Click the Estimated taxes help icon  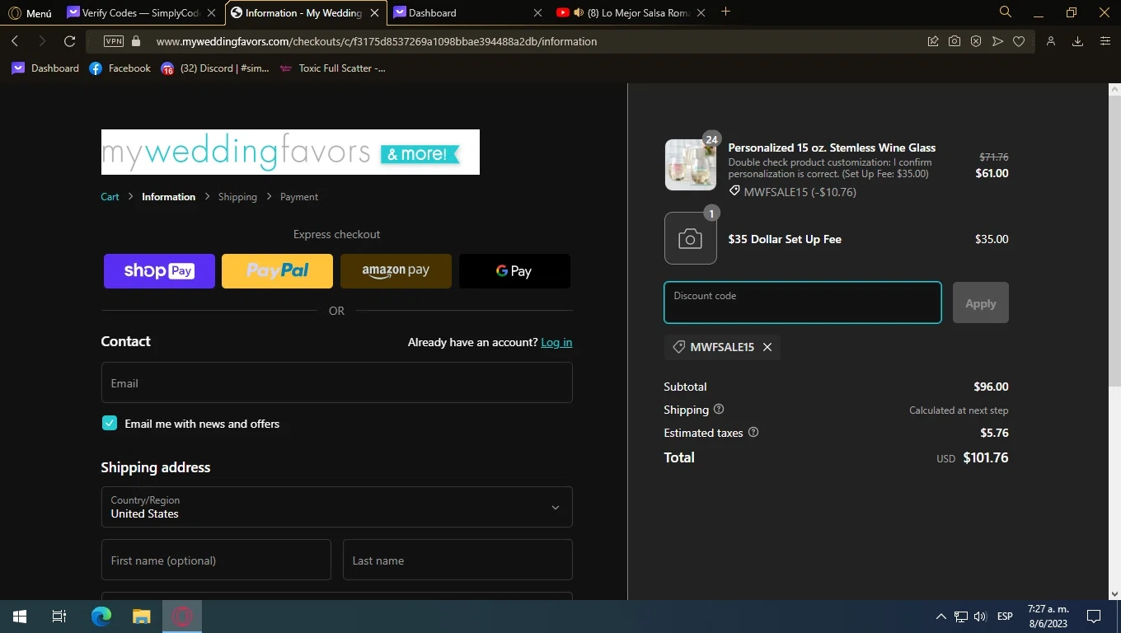(753, 432)
